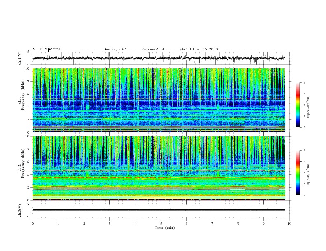The height and width of the screenshot is (251, 326).
Task: Select the date text "Dec. 23, 2025"
Action: coord(115,49)
